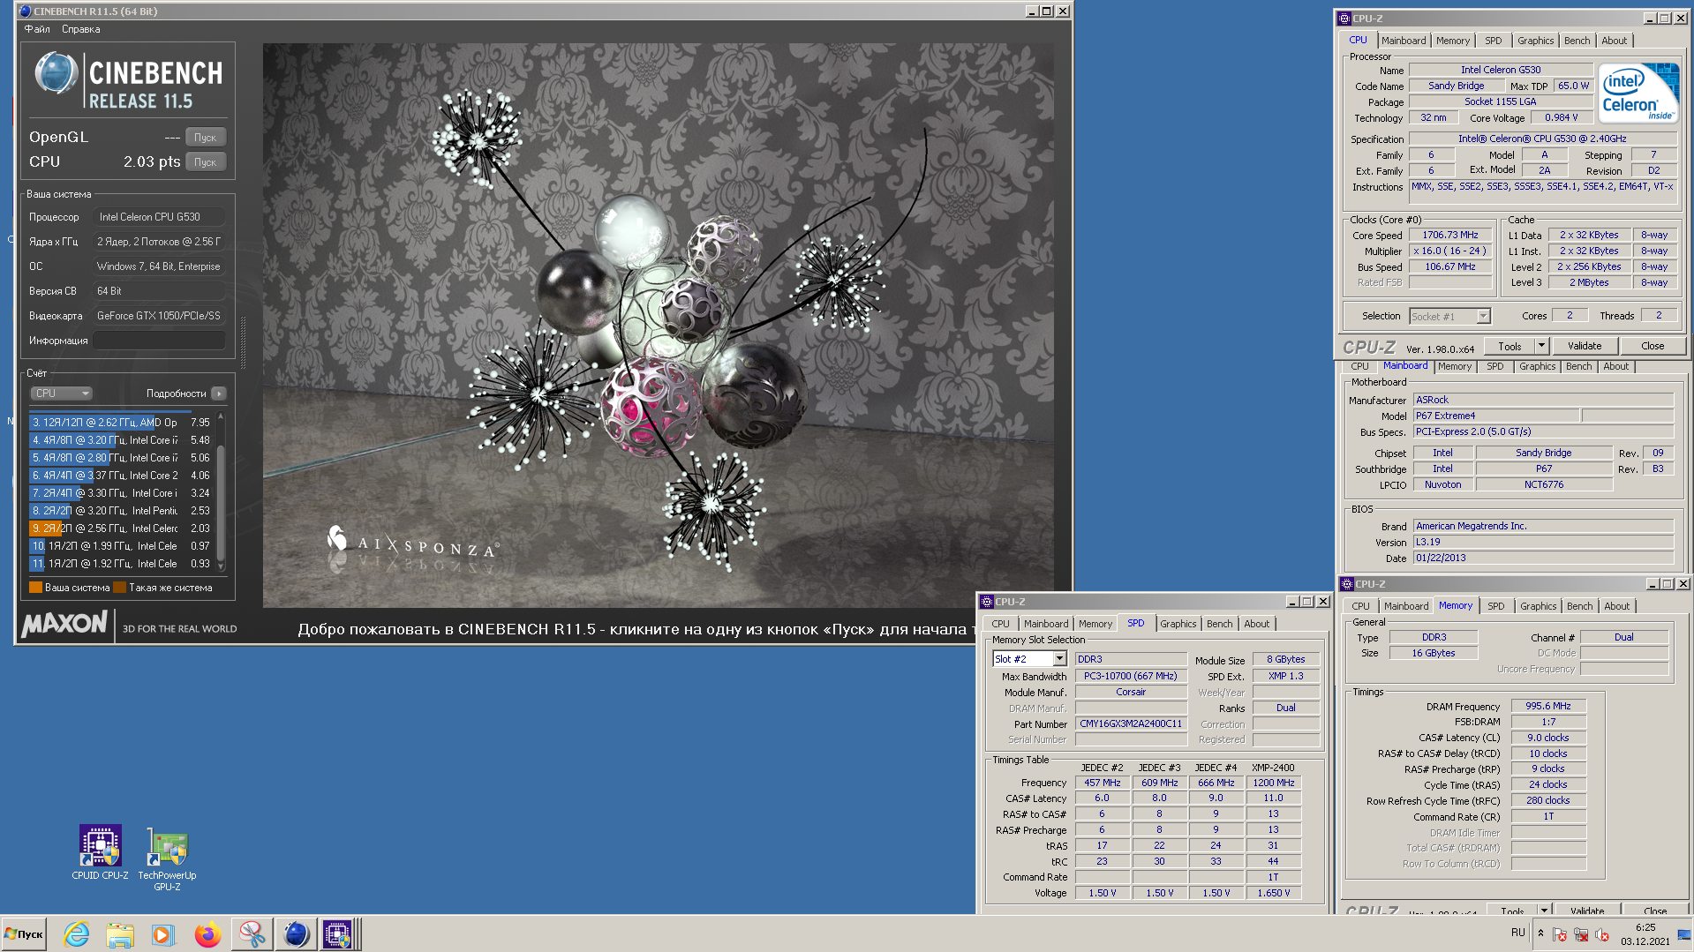Select ranking row 3 AMD Opteron 7.95

[120, 423]
